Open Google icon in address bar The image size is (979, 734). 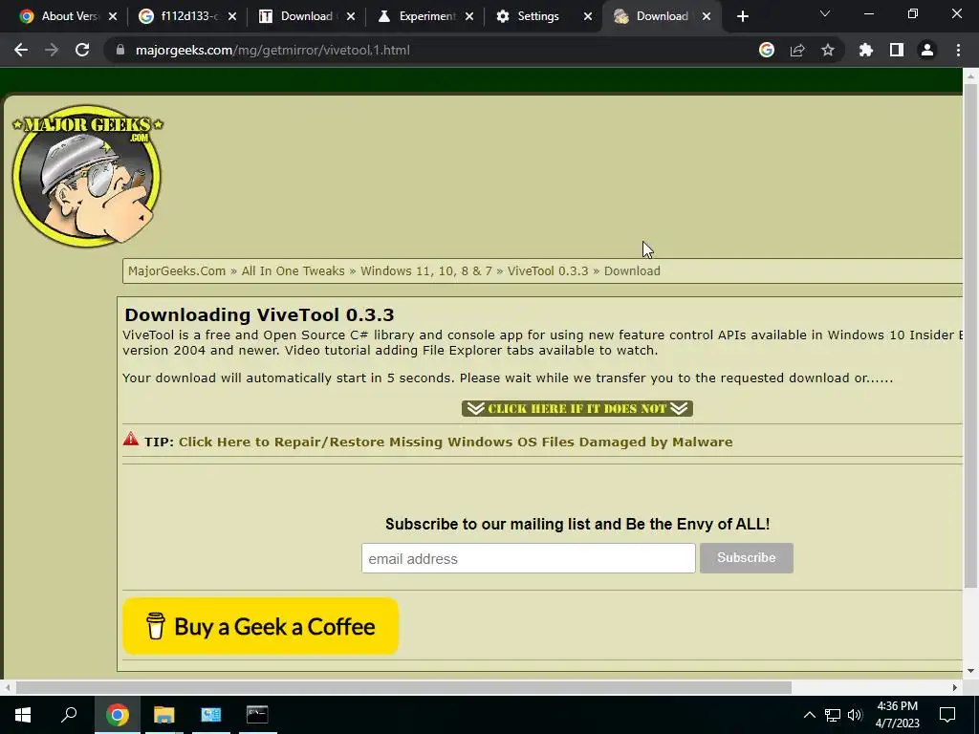[767, 50]
